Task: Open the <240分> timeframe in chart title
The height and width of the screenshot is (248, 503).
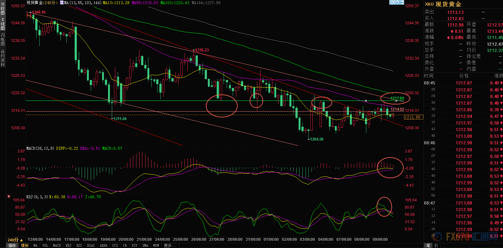Action: 50,3
